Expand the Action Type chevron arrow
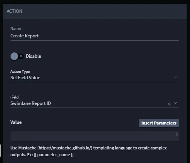Image resolution: width=190 pixels, height=163 pixels. tap(175, 77)
